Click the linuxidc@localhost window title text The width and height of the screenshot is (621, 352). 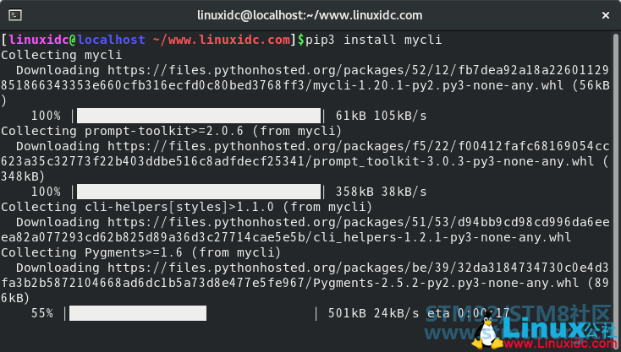click(x=310, y=15)
